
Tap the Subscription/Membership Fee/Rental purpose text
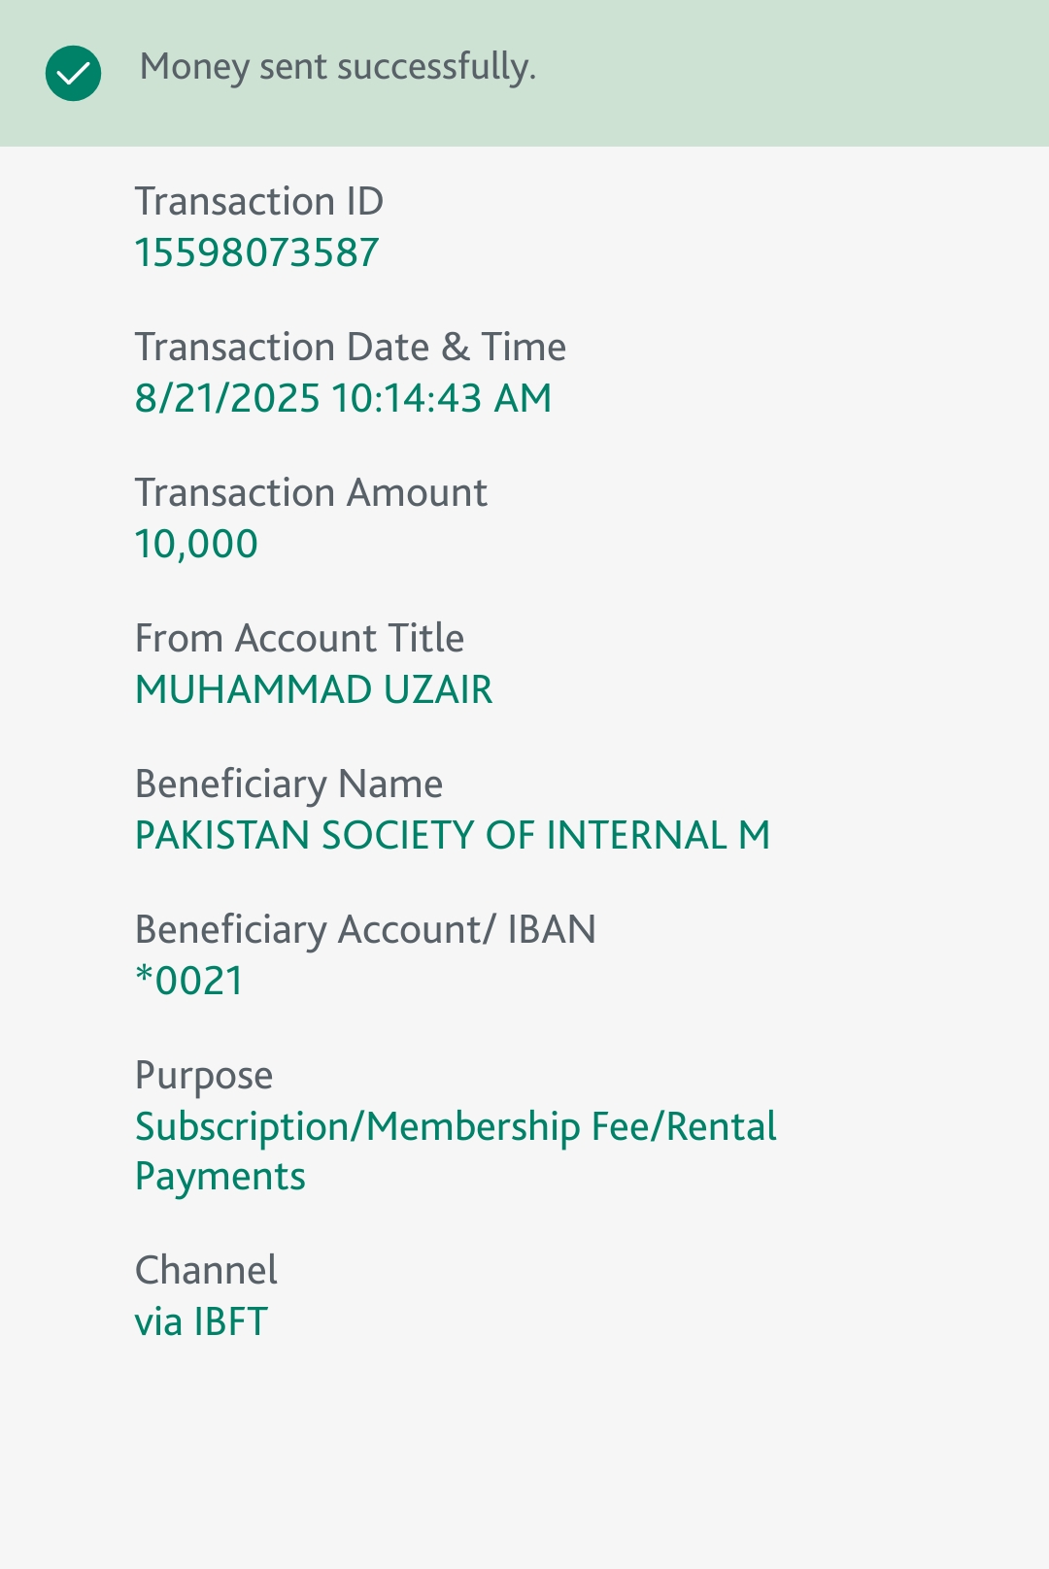[457, 1127]
